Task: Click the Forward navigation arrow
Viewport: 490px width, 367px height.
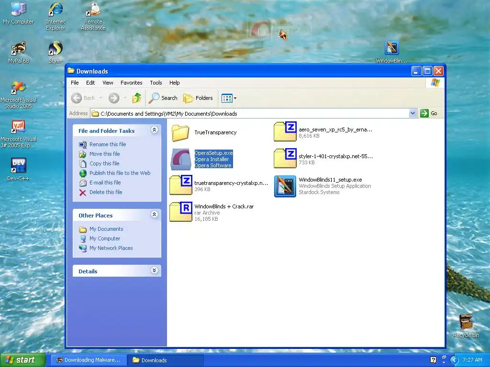Action: [x=114, y=98]
